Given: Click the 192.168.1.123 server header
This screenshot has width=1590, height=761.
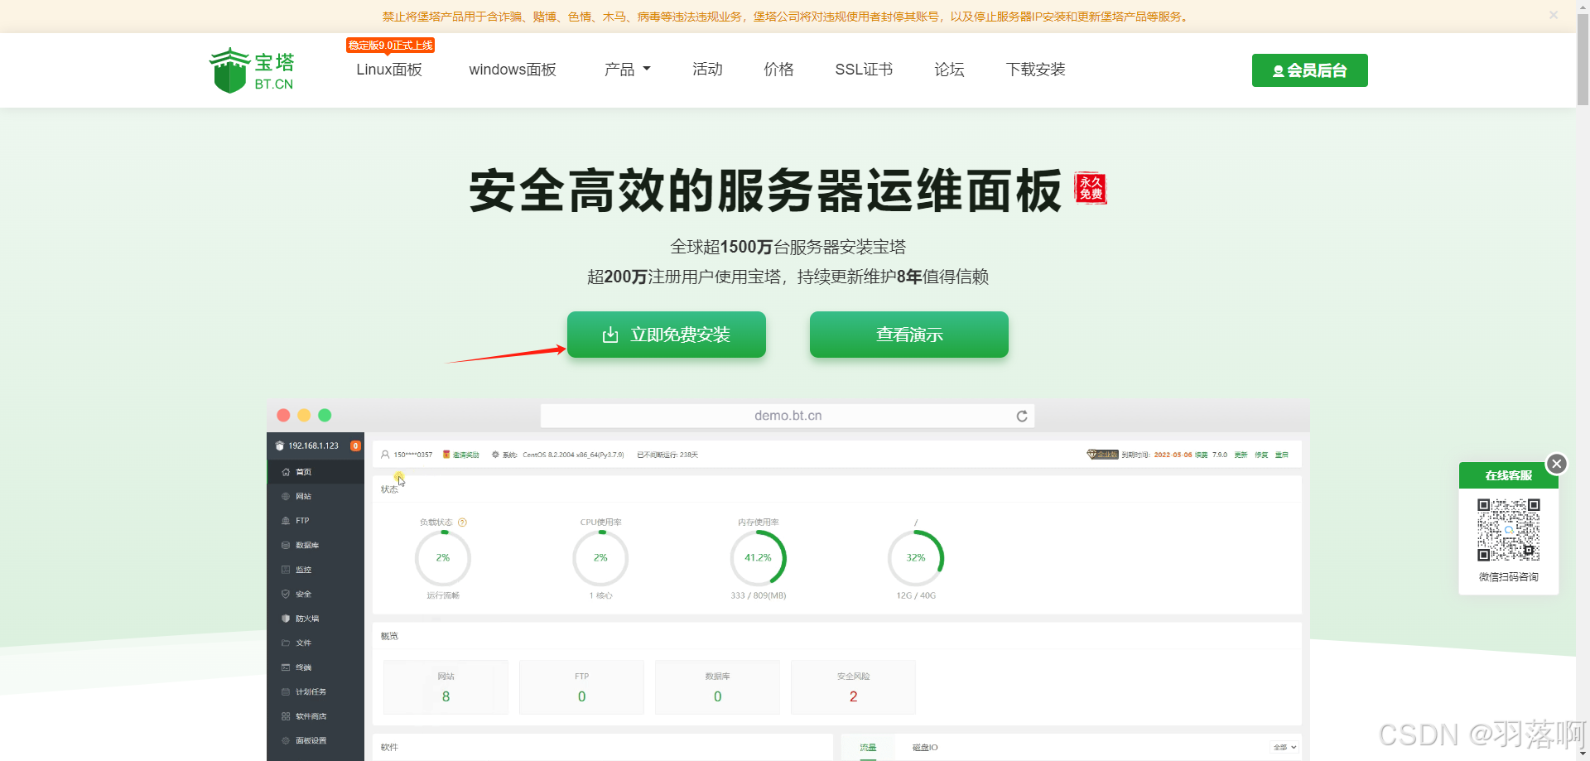Looking at the screenshot, I should pyautogui.click(x=313, y=446).
